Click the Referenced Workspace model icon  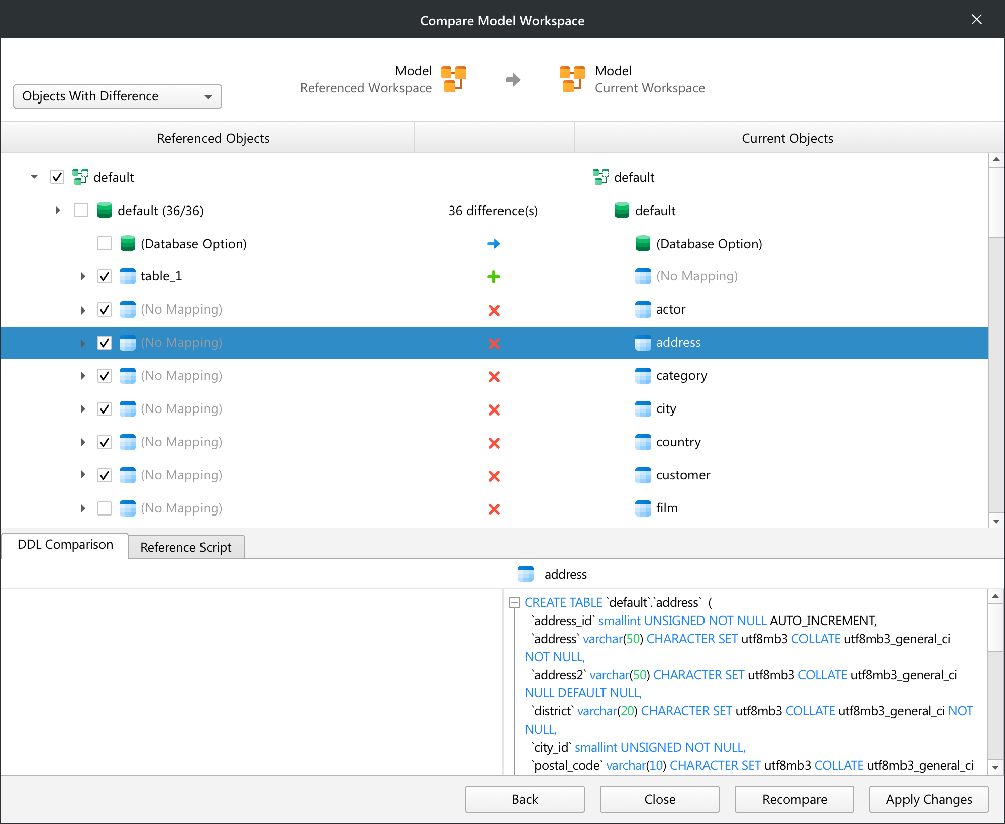pyautogui.click(x=454, y=79)
